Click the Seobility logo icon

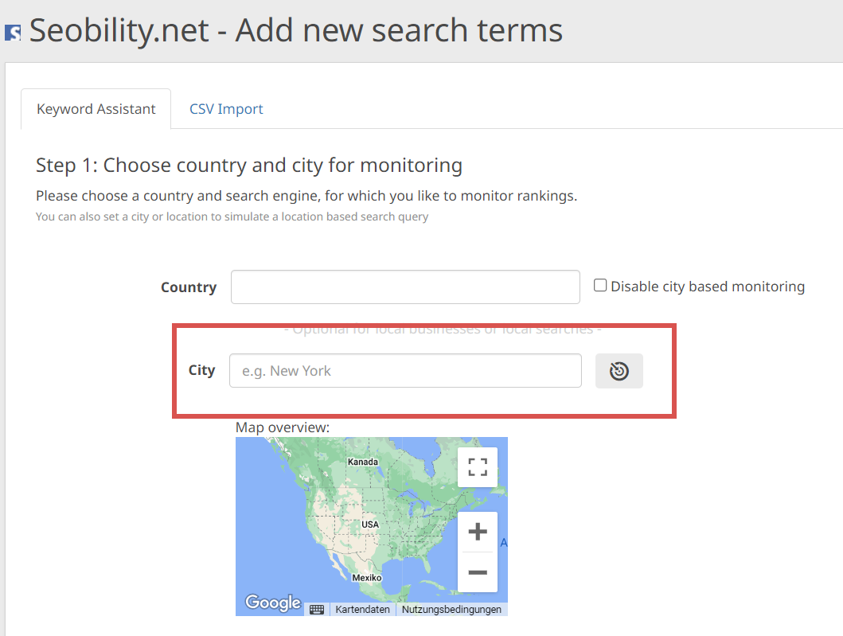point(13,33)
